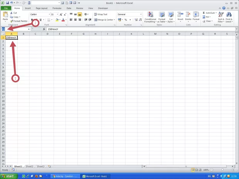Click the Format Painter brush
The height and width of the screenshot is (179, 239).
click(x=11, y=21)
